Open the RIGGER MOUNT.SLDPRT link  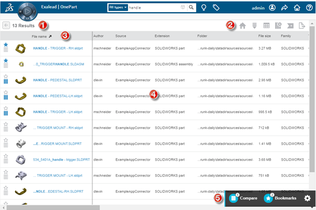click(x=57, y=144)
